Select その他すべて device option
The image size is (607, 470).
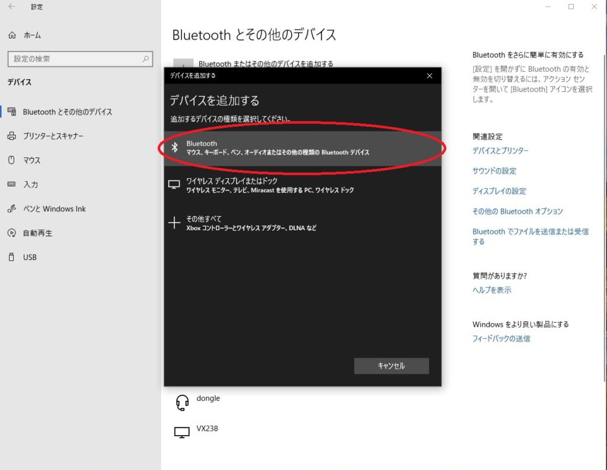coord(302,223)
